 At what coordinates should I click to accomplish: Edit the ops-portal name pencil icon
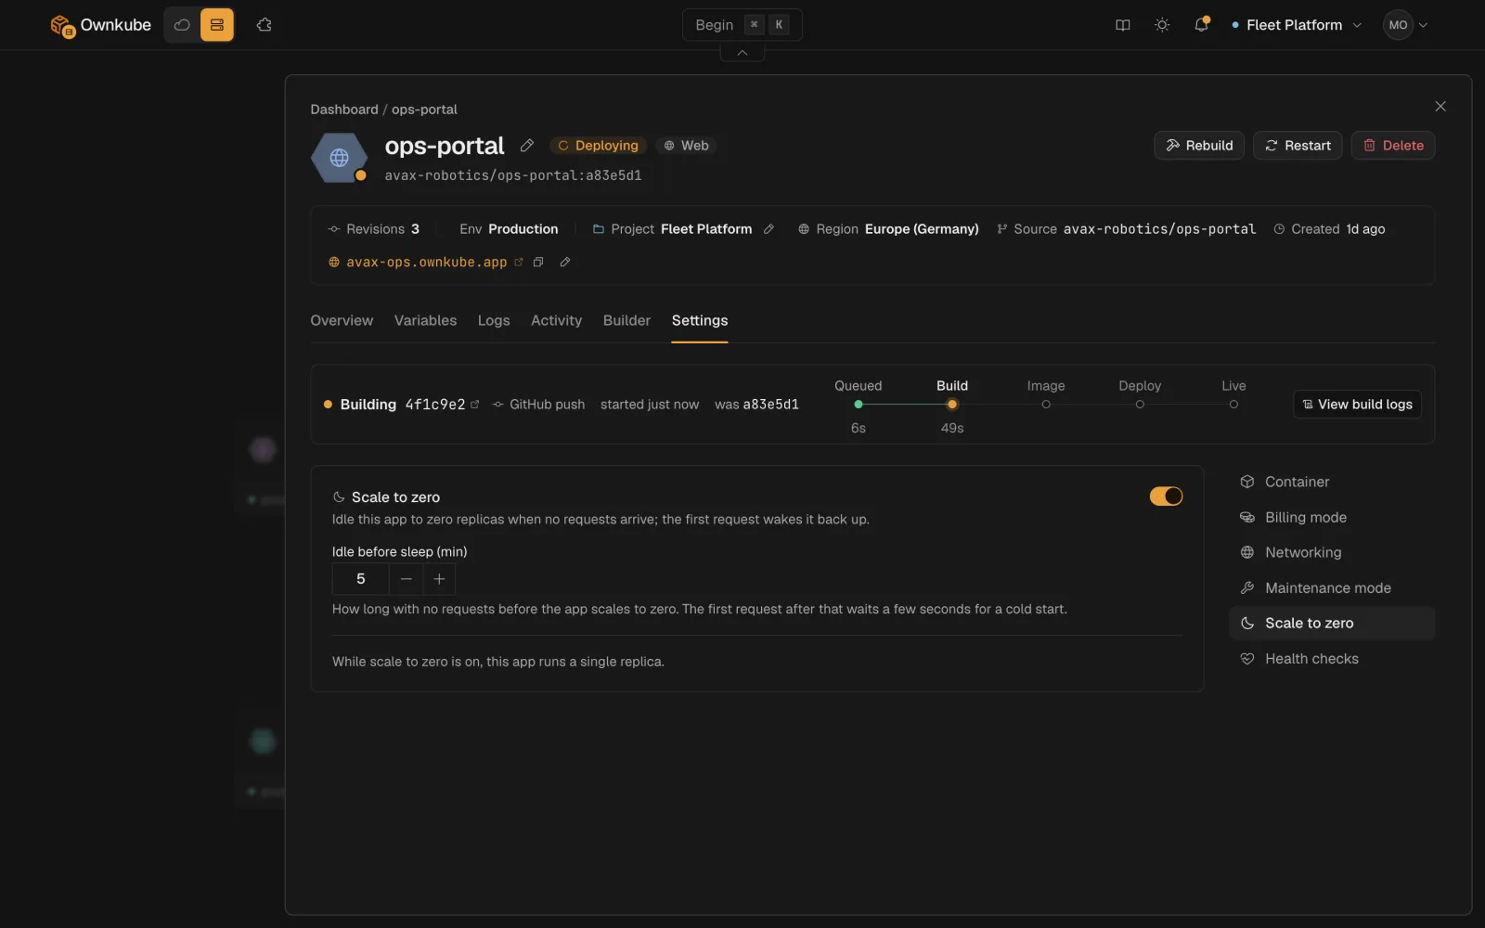[527, 146]
